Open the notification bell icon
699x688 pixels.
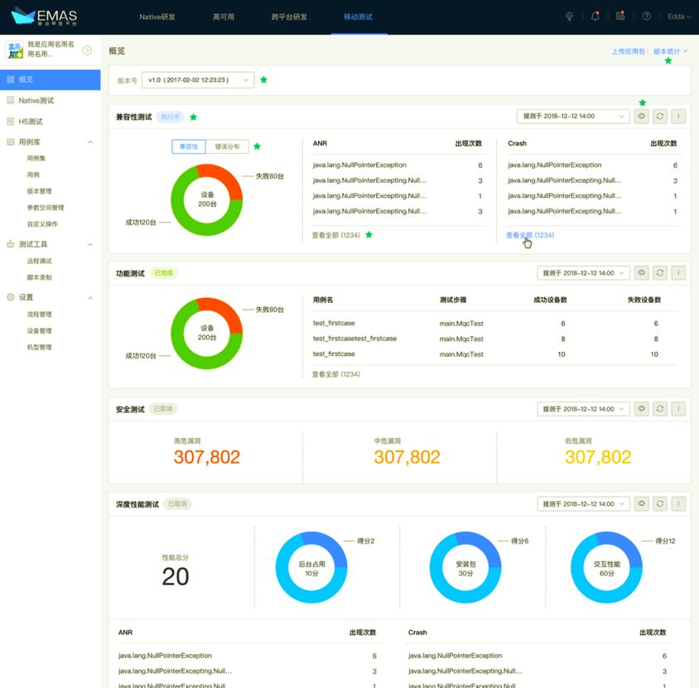click(595, 17)
